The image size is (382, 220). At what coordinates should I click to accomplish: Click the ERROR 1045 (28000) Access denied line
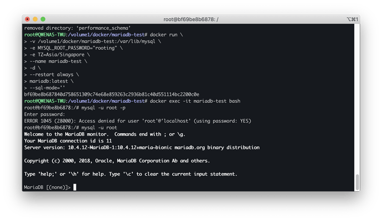tap(138, 121)
